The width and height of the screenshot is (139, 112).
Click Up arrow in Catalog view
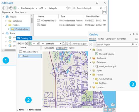click(26, 44)
